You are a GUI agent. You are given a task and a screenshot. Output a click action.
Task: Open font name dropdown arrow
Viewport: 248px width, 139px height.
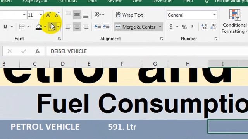(24, 15)
